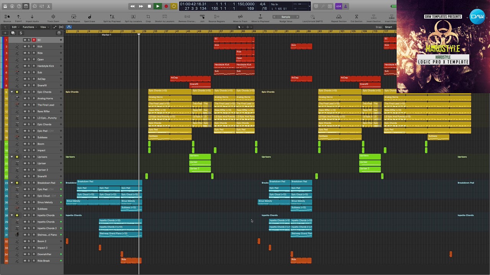The height and width of the screenshot is (275, 490).
Task: Open Smart Controls dial icon
Action: point(35,6)
